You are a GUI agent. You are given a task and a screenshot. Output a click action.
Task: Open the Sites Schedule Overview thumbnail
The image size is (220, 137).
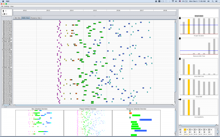(40, 123)
